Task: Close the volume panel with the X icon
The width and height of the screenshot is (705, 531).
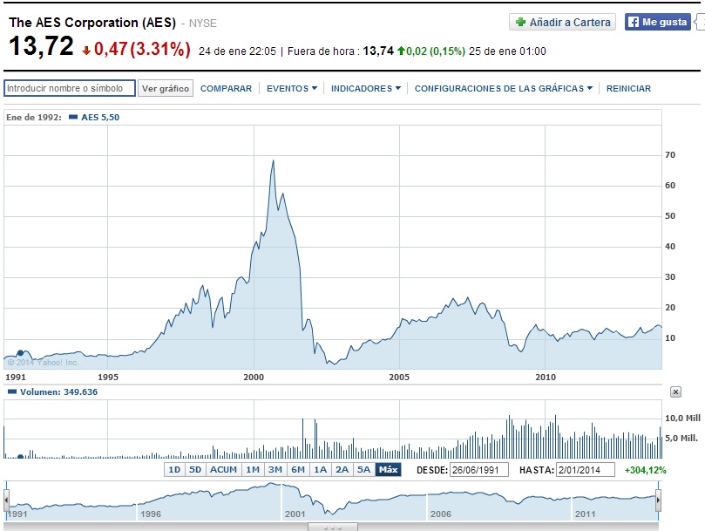Action: click(674, 392)
